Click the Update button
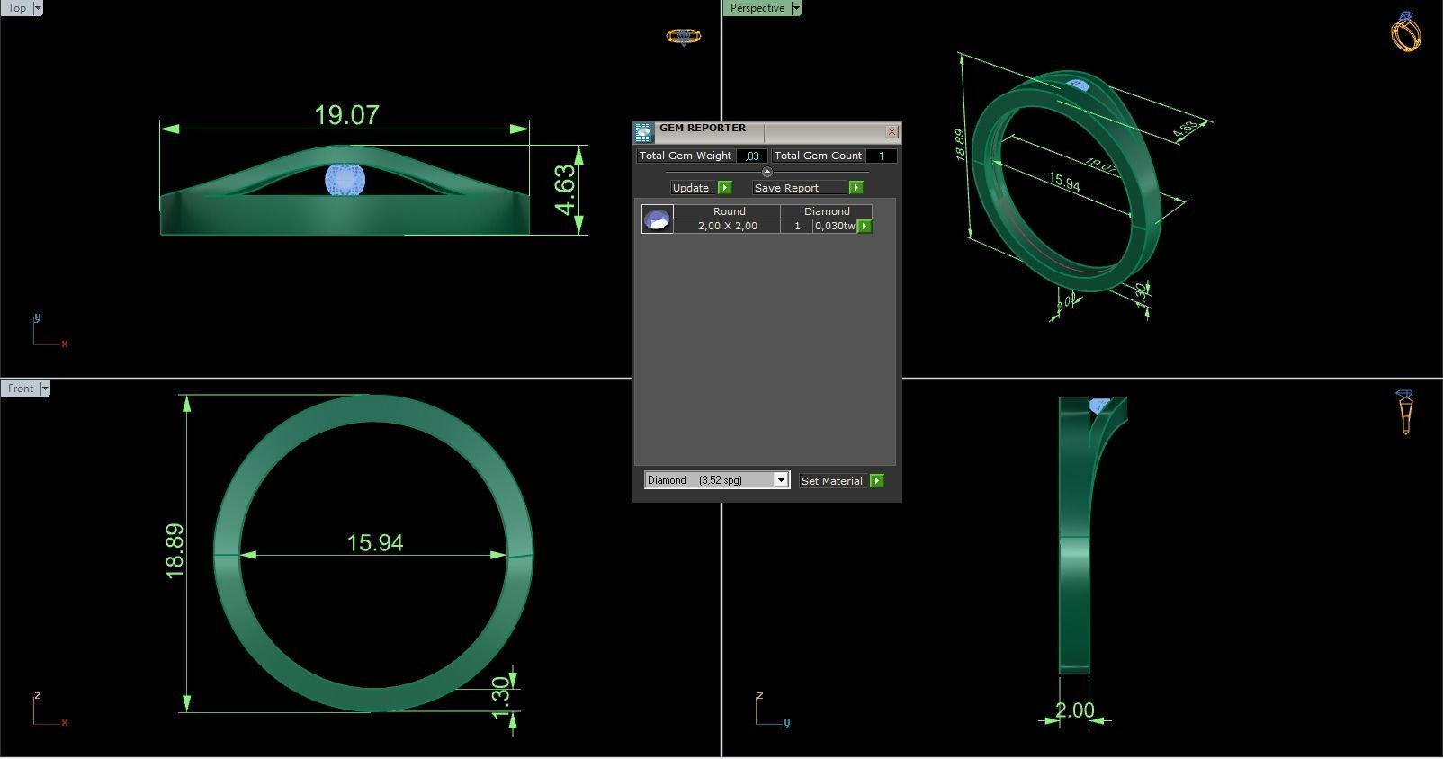This screenshot has height=759, width=1443. pos(691,188)
